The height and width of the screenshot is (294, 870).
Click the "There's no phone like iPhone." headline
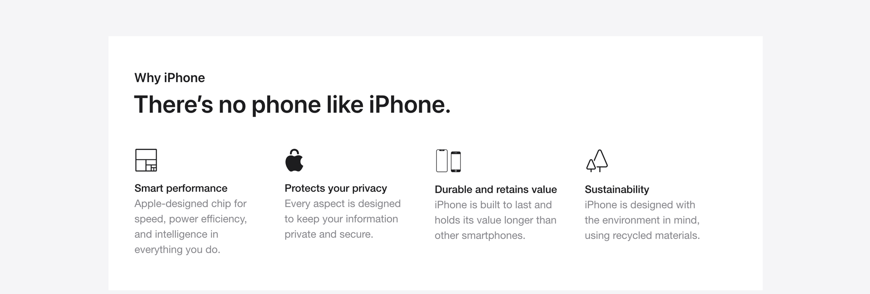[x=292, y=105]
